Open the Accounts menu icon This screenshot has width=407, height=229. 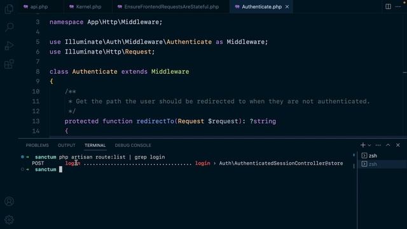(x=9, y=202)
